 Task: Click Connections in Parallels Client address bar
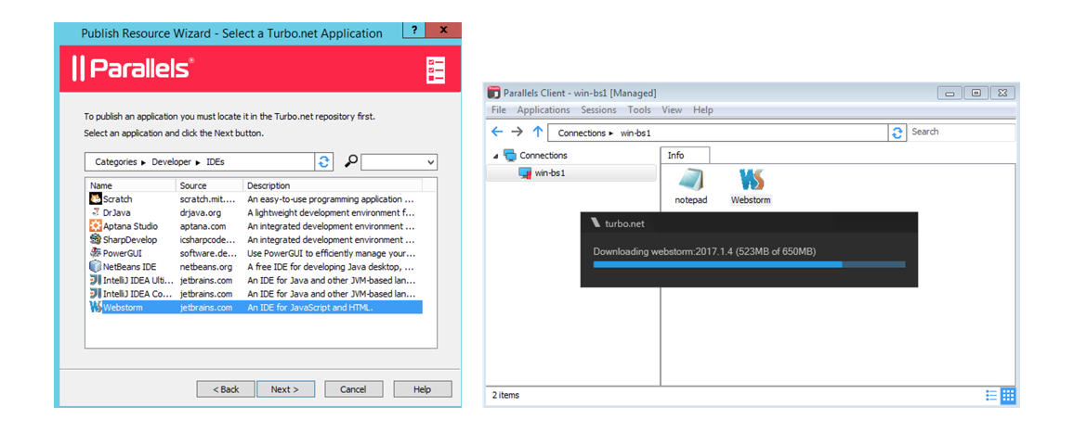point(582,133)
